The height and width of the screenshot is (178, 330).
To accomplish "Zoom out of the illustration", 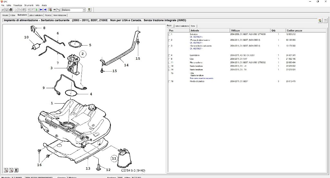I will 11,170.
